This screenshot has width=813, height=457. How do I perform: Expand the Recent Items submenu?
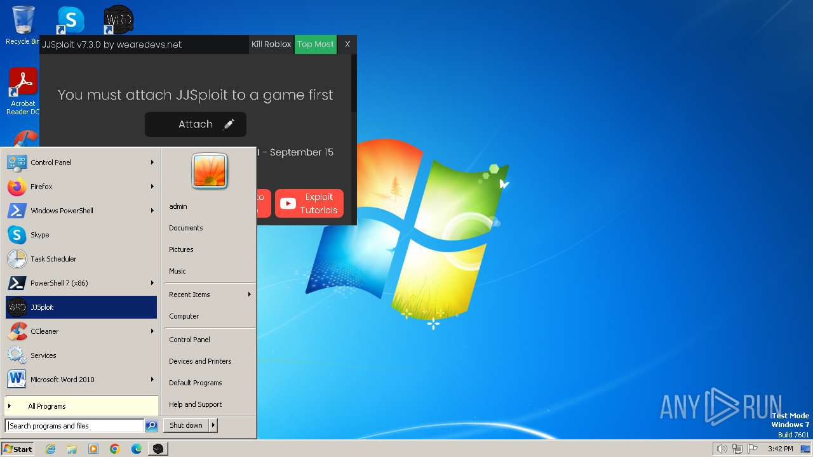[210, 295]
